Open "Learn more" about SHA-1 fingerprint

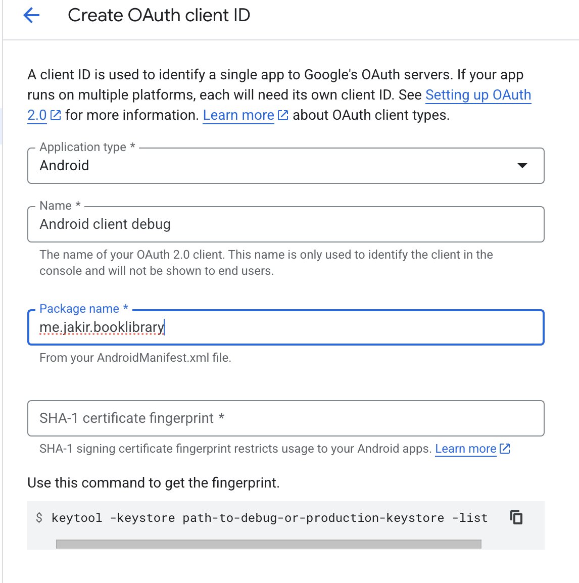pyautogui.click(x=465, y=449)
